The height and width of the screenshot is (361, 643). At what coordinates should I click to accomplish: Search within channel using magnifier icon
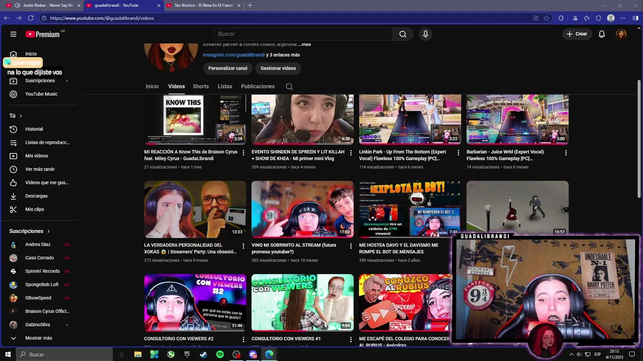pyautogui.click(x=289, y=87)
